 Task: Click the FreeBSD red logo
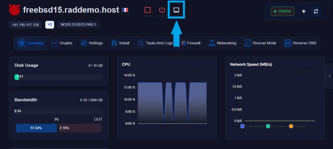point(14,10)
